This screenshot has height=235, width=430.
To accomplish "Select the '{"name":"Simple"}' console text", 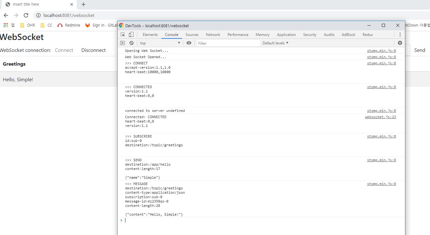I will 143,177.
